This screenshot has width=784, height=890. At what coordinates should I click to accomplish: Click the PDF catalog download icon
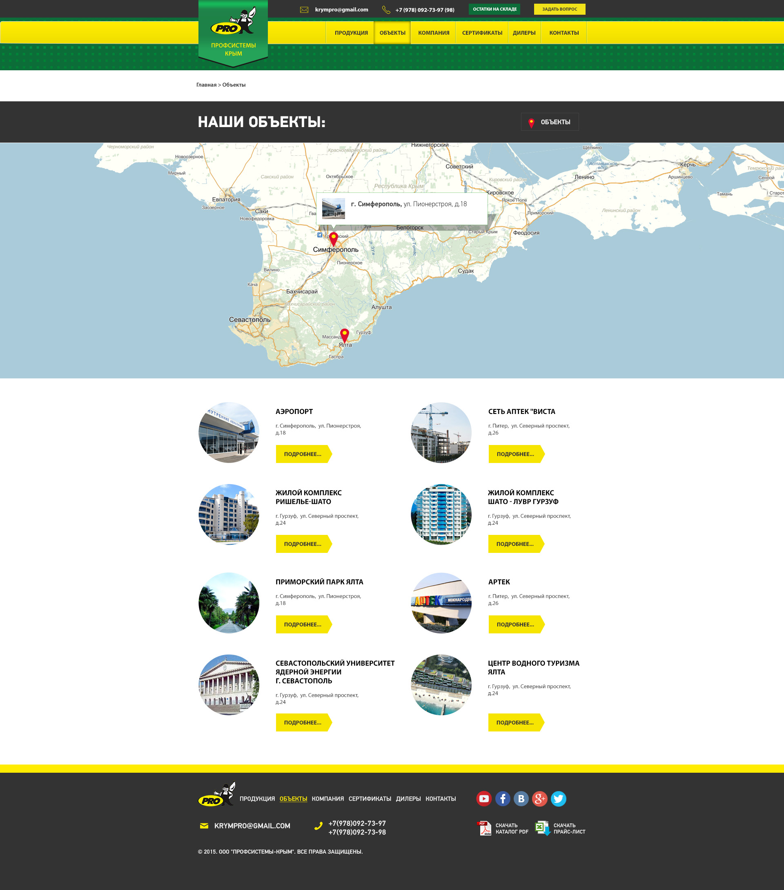(484, 828)
